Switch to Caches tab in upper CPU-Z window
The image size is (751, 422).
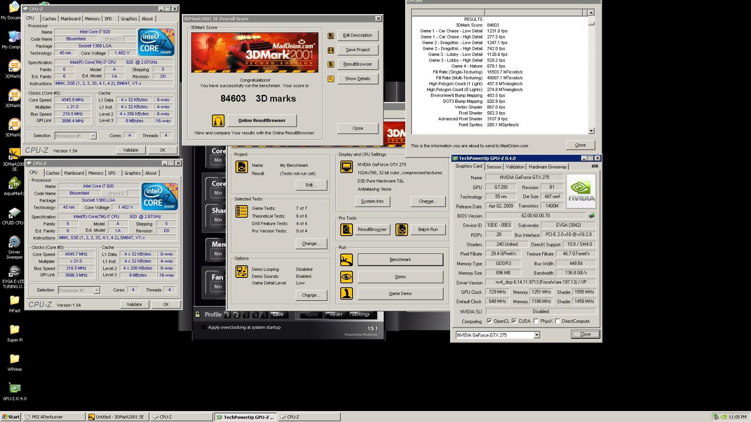[x=49, y=19]
